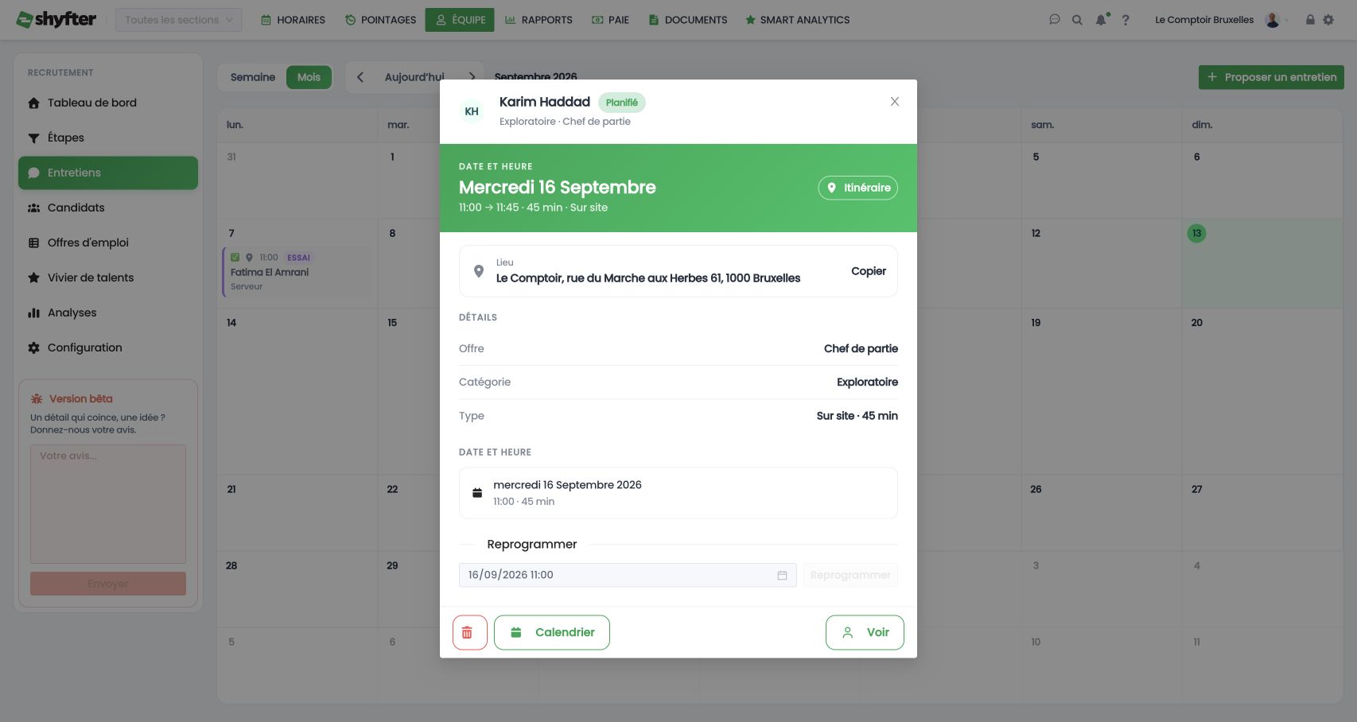
Task: Open Configuration in sidebar
Action: point(108,347)
